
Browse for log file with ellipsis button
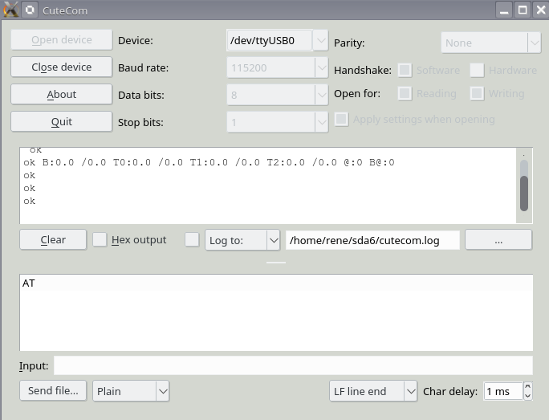498,239
